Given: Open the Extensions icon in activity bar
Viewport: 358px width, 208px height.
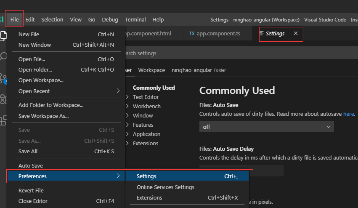Looking at the screenshot, I should pyautogui.click(x=3, y=120).
